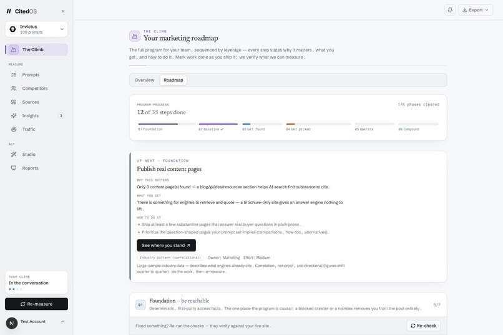This screenshot has width=503, height=335.
Task: Click the Reports monitor icon
Action: pyautogui.click(x=14, y=168)
